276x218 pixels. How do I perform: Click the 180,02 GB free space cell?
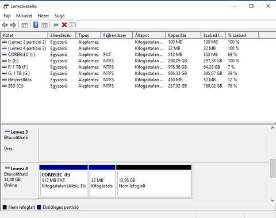(x=213, y=86)
